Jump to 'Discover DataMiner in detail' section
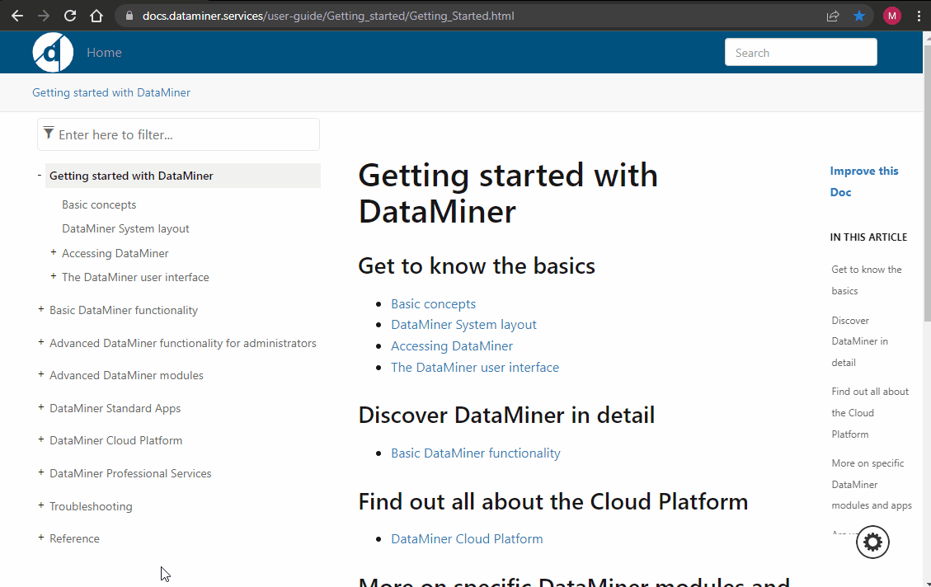 pos(860,341)
